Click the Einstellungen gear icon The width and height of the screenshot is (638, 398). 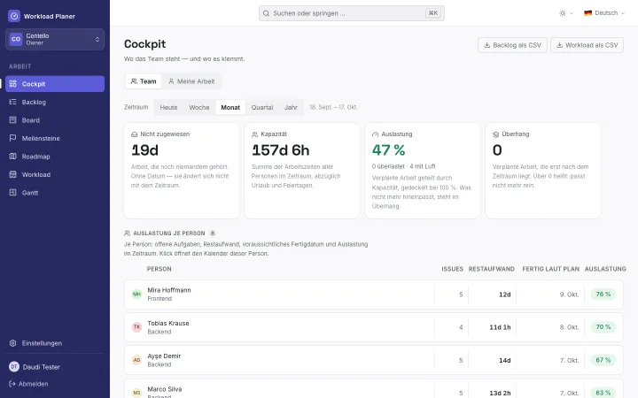pos(13,343)
